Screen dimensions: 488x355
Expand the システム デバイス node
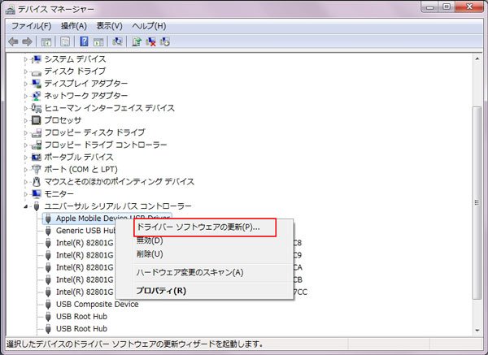click(x=26, y=59)
